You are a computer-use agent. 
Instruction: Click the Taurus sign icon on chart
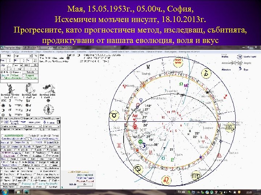click(x=114, y=115)
